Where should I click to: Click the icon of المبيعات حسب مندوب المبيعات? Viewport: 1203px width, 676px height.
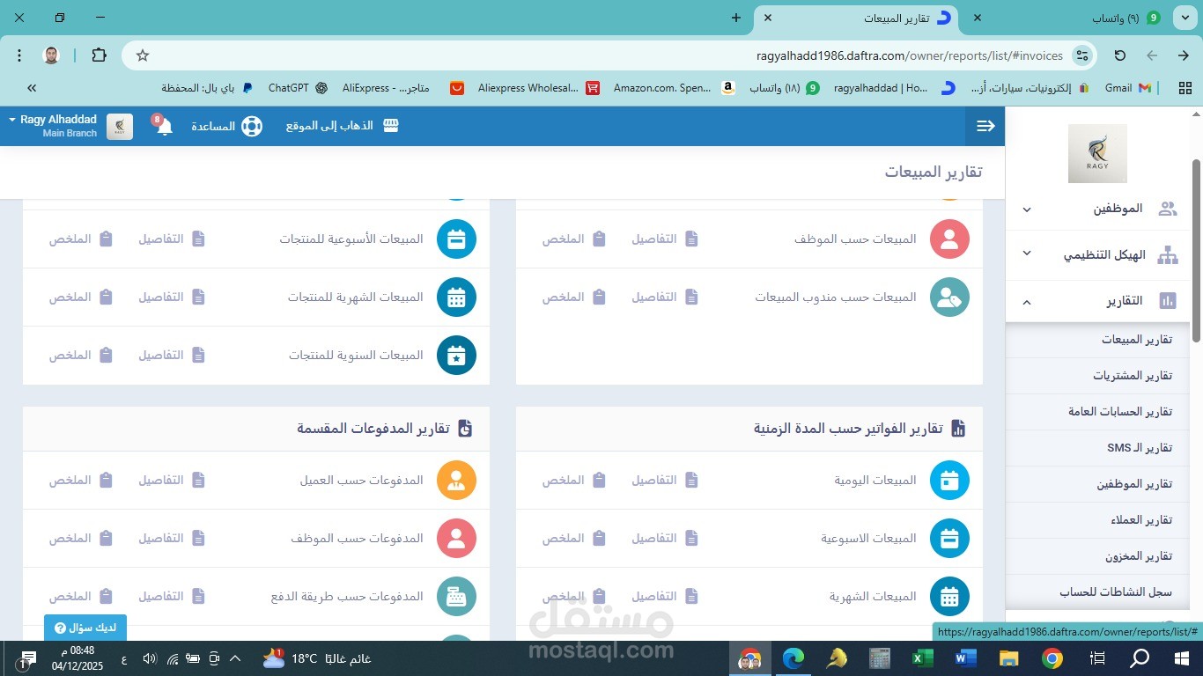949,297
